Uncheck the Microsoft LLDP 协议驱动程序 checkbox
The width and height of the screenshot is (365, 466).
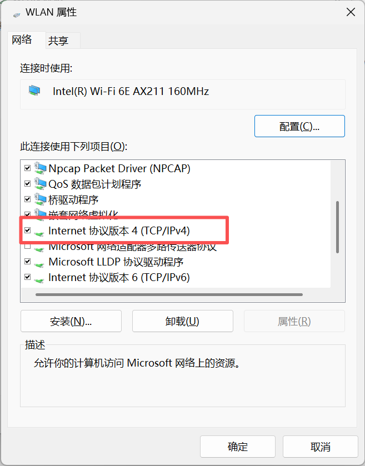pos(27,261)
